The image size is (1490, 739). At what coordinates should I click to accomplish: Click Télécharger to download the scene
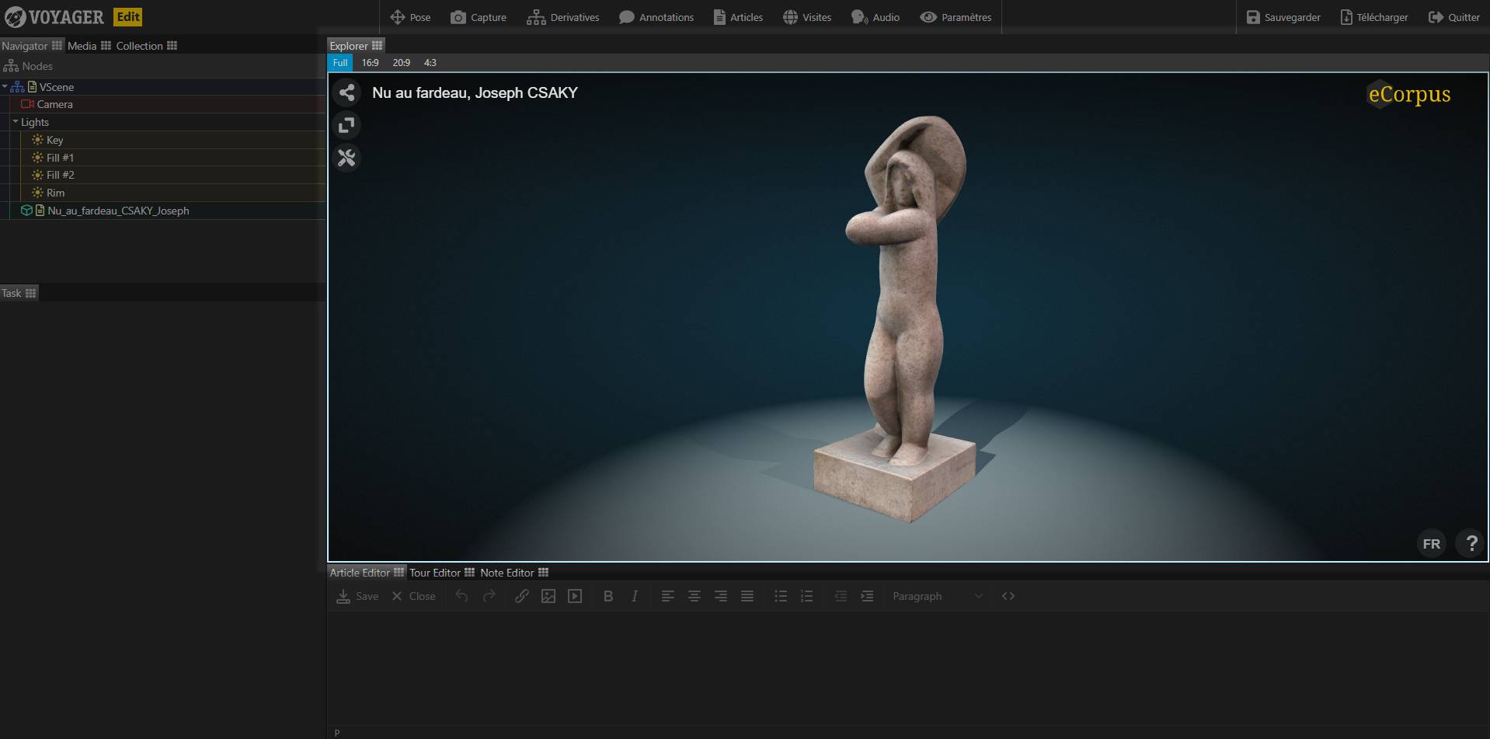[1374, 17]
